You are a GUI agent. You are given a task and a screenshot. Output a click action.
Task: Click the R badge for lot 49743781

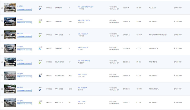pos(40,103)
